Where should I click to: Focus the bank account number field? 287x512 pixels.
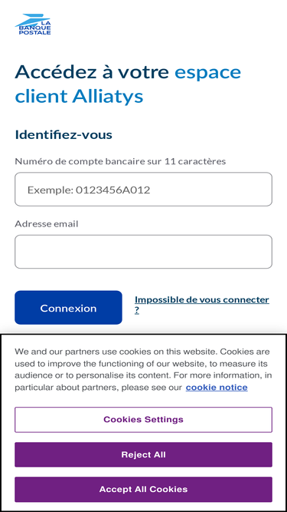click(143, 189)
